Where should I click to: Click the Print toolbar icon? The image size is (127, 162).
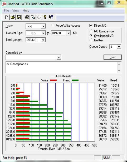(27, 17)
